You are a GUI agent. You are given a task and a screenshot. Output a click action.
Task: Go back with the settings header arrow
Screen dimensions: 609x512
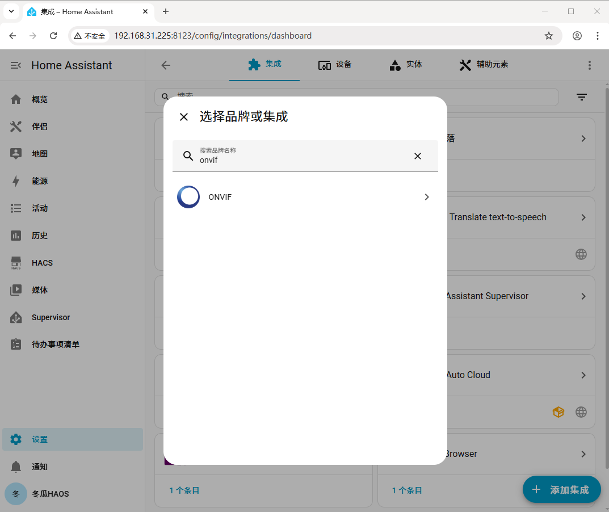[166, 65]
